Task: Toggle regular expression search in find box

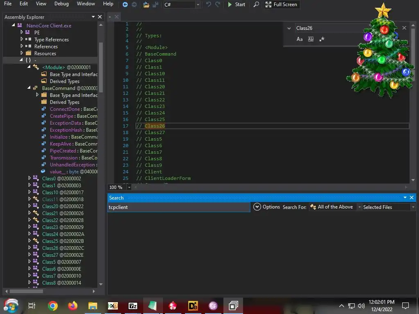Action: click(x=322, y=39)
